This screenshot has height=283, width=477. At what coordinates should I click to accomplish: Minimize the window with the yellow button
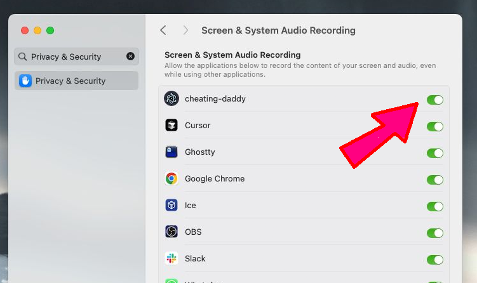(x=37, y=30)
